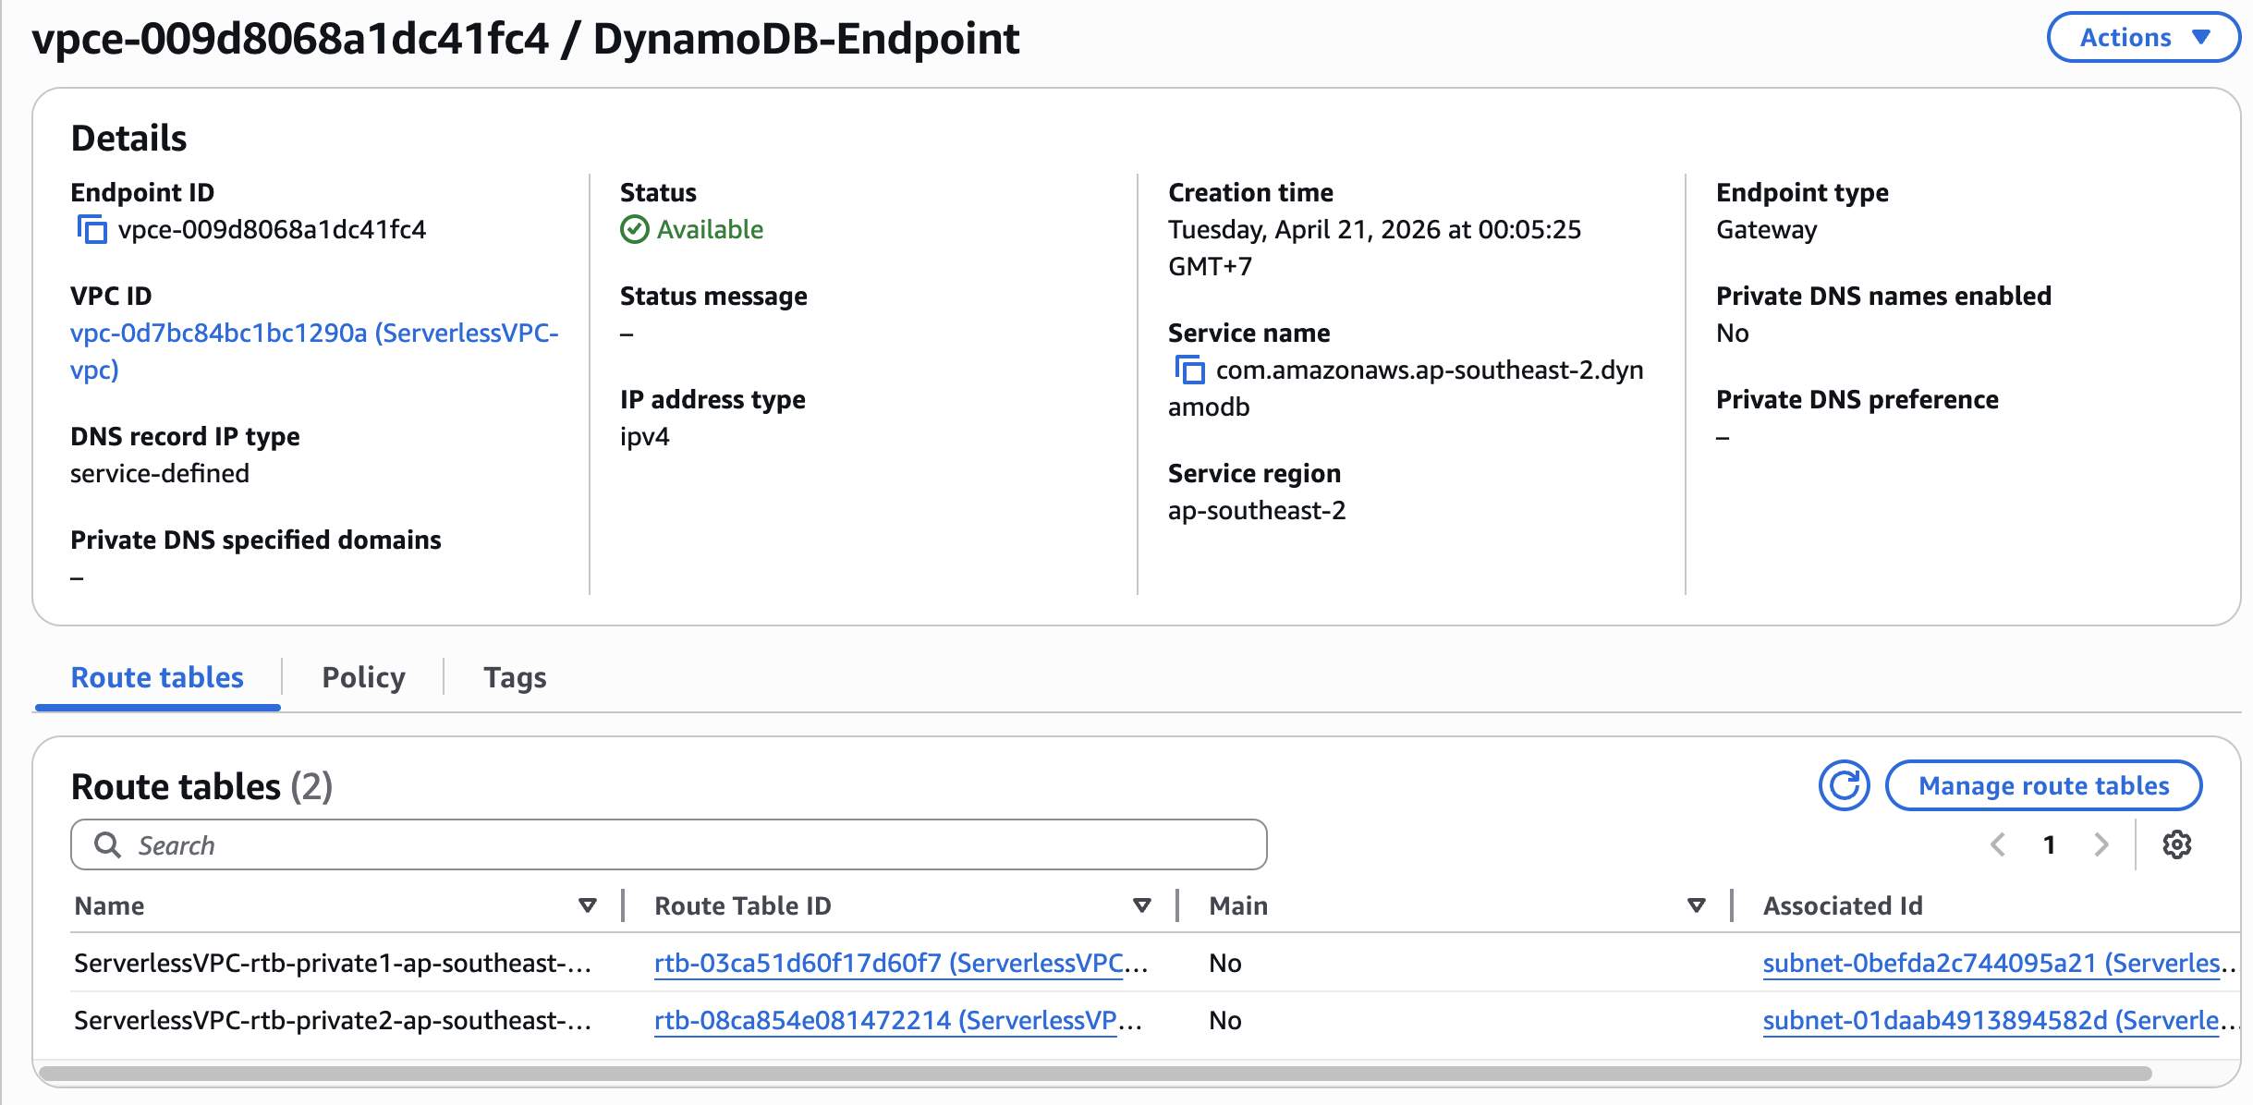
Task: Go to next page of route tables
Action: click(x=2101, y=844)
